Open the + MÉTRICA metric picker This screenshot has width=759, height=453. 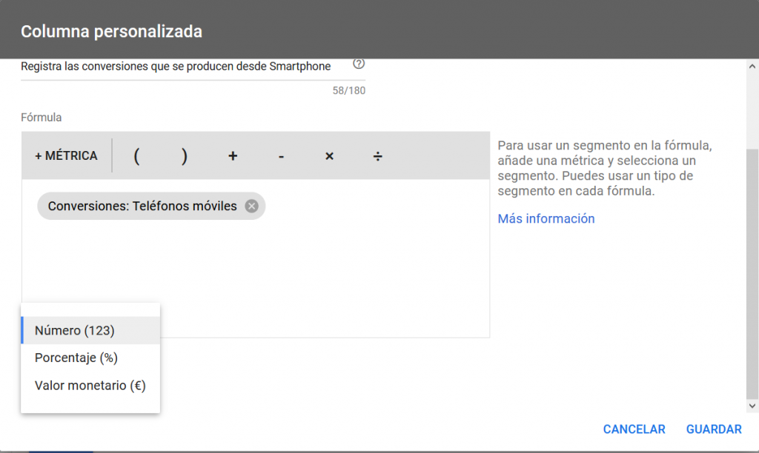tap(66, 156)
